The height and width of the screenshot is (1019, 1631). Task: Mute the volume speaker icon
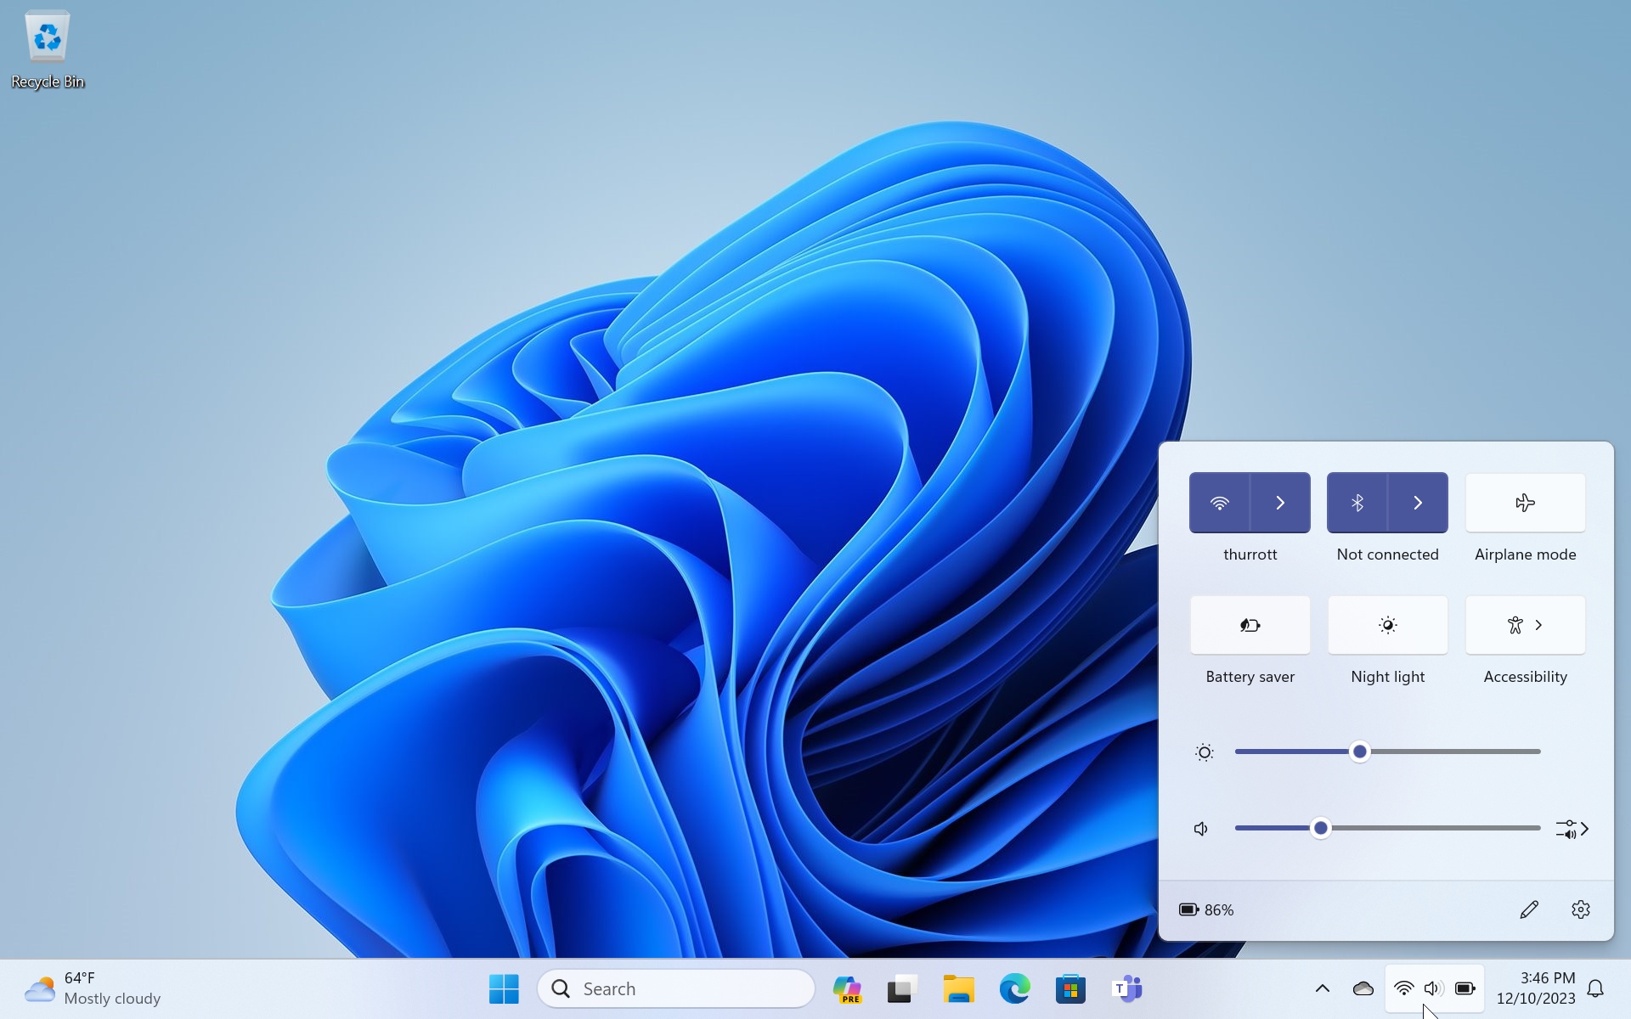(x=1201, y=829)
